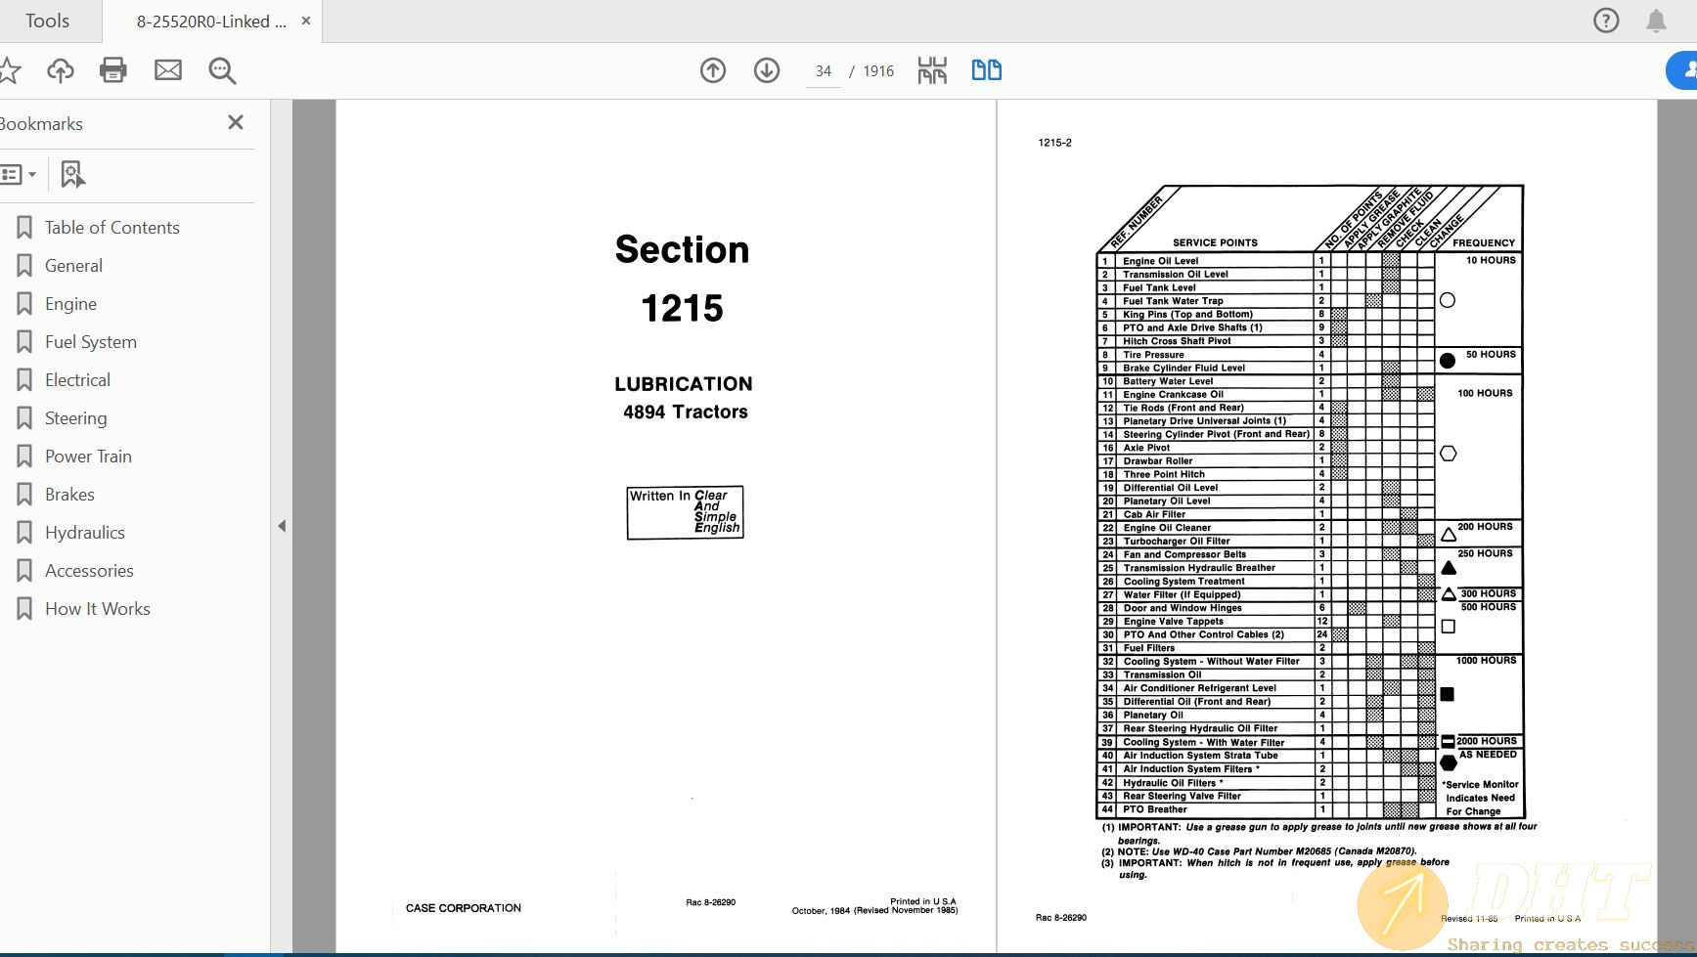The width and height of the screenshot is (1697, 957).
Task: Find the current bookmark
Action: [72, 173]
